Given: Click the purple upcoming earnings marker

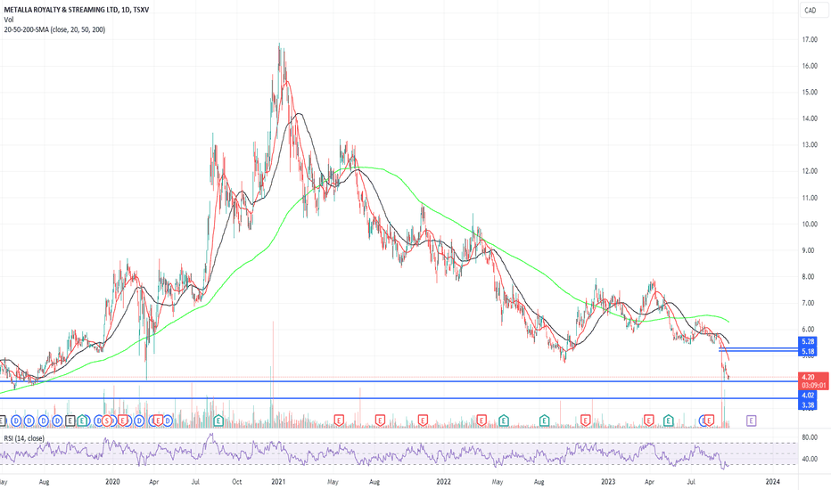Looking at the screenshot, I should tap(751, 421).
